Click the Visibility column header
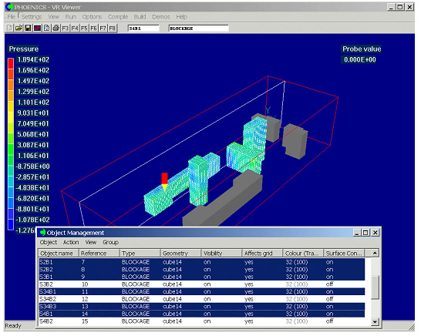Viewport: 421px width, 336px height. coord(221,254)
